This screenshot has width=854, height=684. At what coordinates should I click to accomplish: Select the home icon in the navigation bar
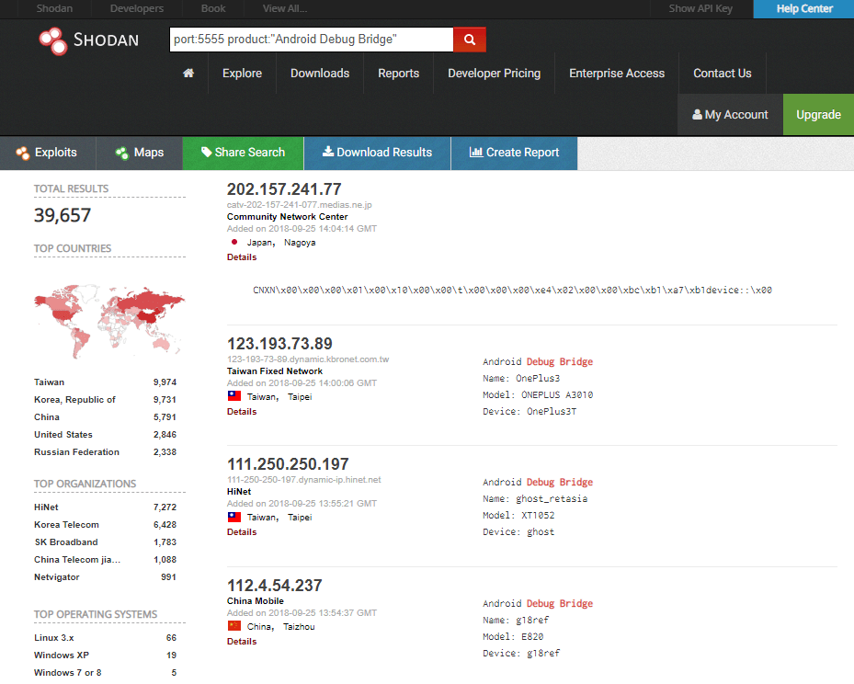188,72
